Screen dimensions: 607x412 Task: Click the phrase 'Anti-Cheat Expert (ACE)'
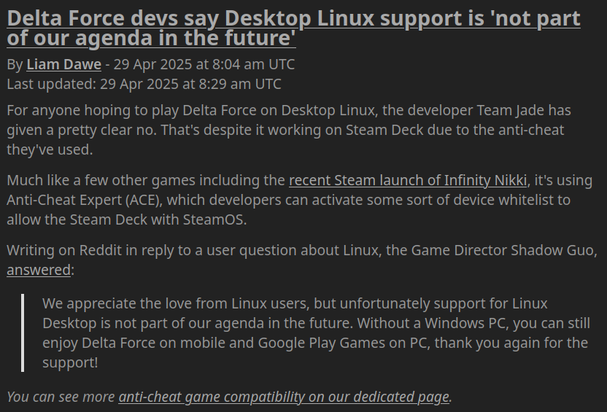click(83, 200)
